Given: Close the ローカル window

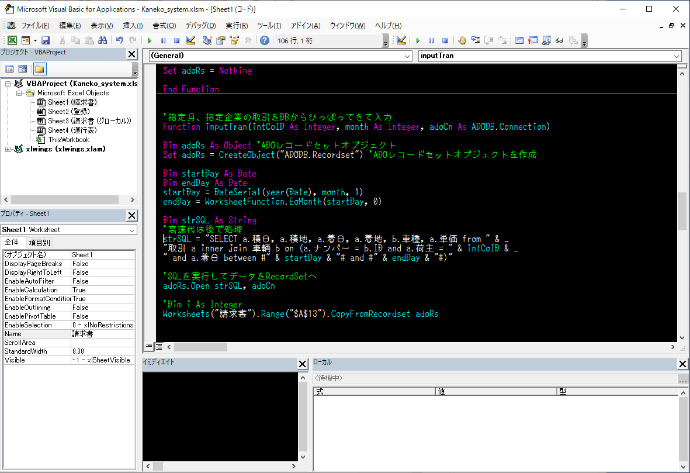Looking at the screenshot, I should coord(682,364).
